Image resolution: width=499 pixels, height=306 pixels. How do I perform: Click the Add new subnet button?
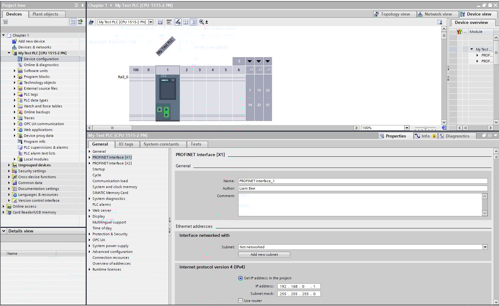[x=264, y=254]
